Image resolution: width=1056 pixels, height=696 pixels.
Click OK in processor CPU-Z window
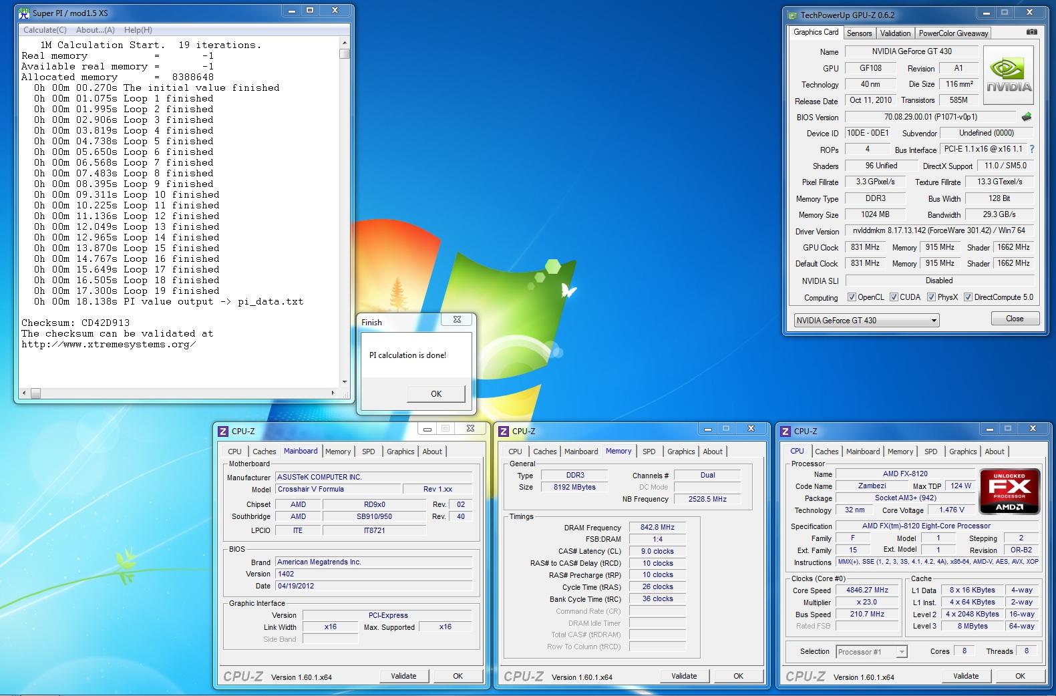click(x=1020, y=676)
